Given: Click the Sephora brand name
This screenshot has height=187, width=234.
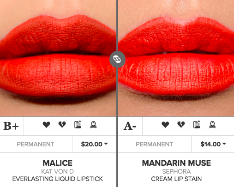Looking at the screenshot, I should [x=176, y=171].
